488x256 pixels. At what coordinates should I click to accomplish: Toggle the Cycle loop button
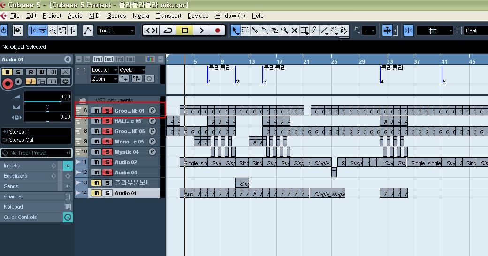[x=168, y=30]
